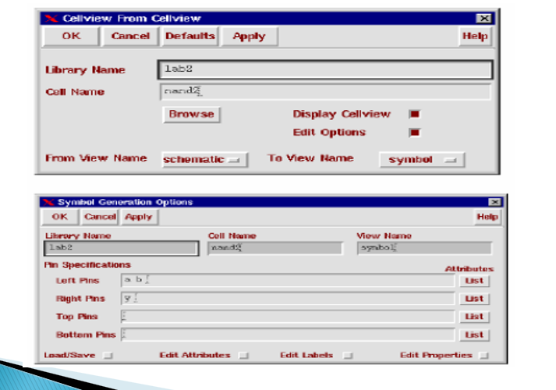Open Help in Symbol Generation Options dialog
This screenshot has width=556, height=390.
[487, 217]
